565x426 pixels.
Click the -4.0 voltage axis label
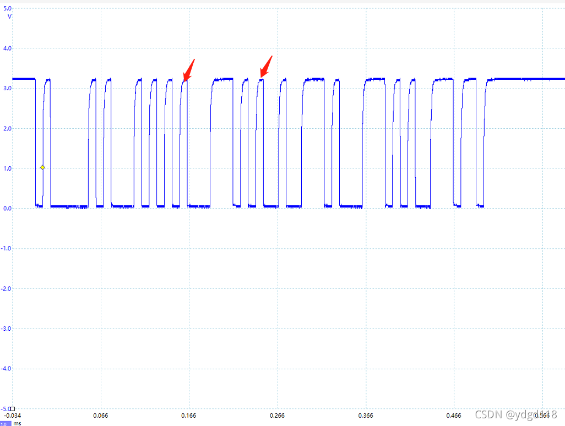point(6,369)
